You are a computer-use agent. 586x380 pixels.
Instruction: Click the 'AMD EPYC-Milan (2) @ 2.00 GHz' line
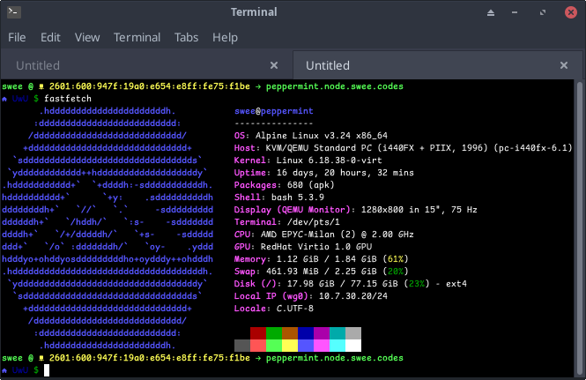coord(338,235)
